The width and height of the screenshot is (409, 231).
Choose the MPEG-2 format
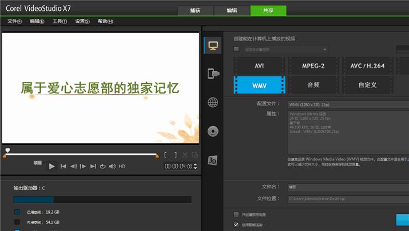(313, 66)
